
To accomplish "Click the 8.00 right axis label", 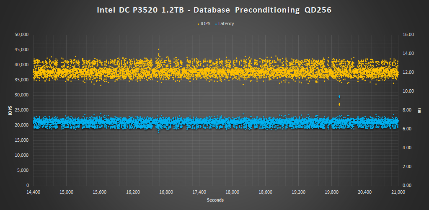I will tap(407, 110).
